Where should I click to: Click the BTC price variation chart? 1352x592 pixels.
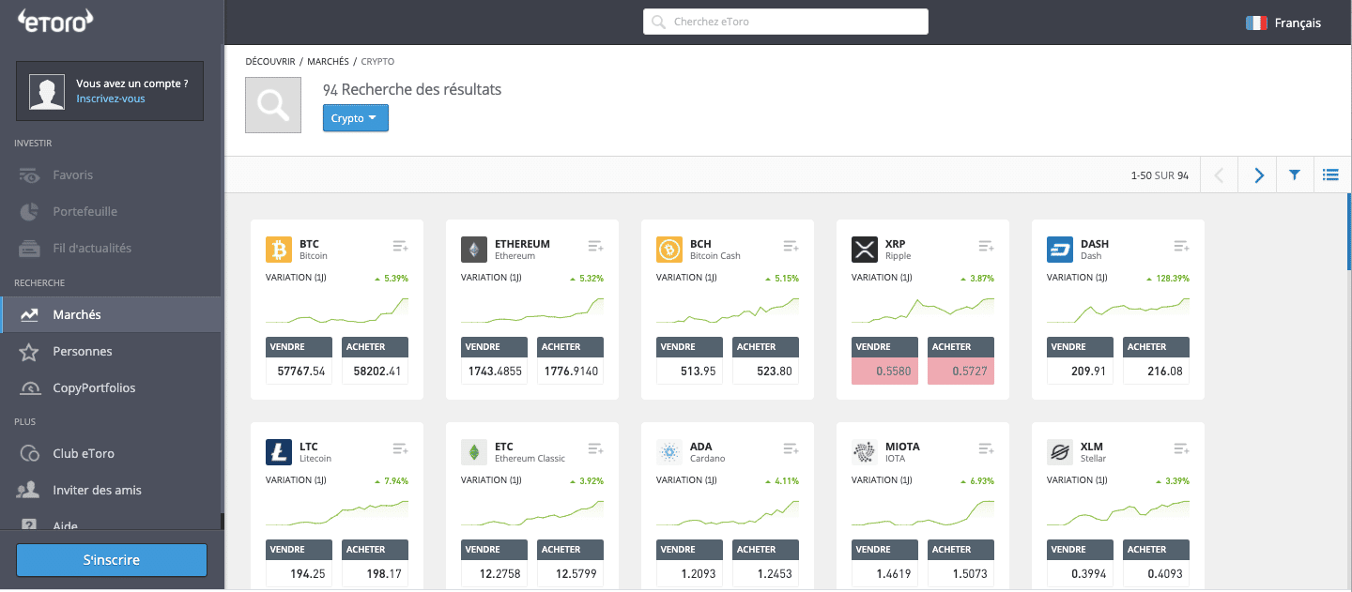337,310
